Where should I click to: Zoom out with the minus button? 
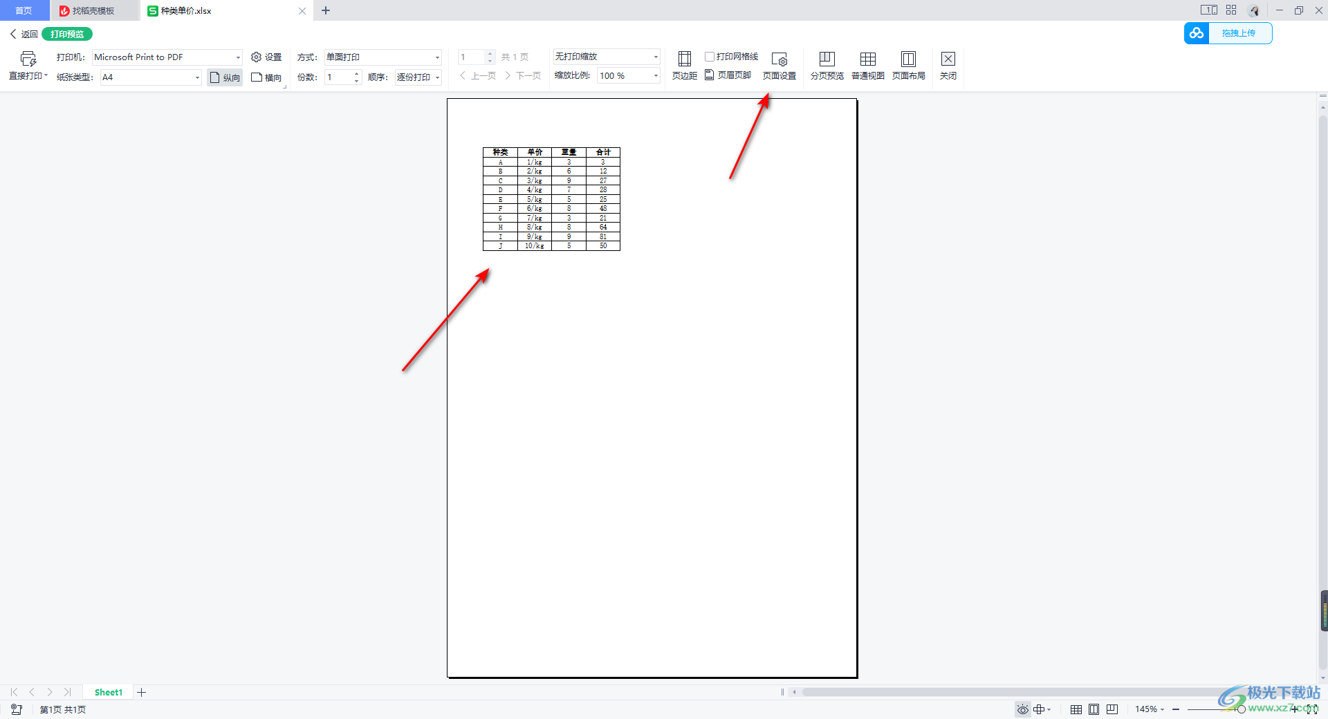pos(1176,709)
